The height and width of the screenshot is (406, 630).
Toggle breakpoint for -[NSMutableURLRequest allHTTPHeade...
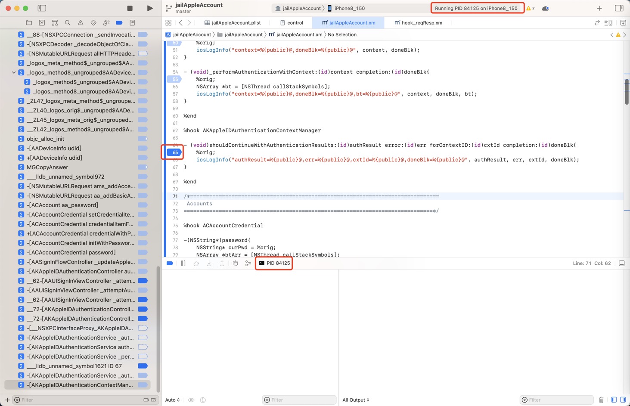click(x=143, y=53)
